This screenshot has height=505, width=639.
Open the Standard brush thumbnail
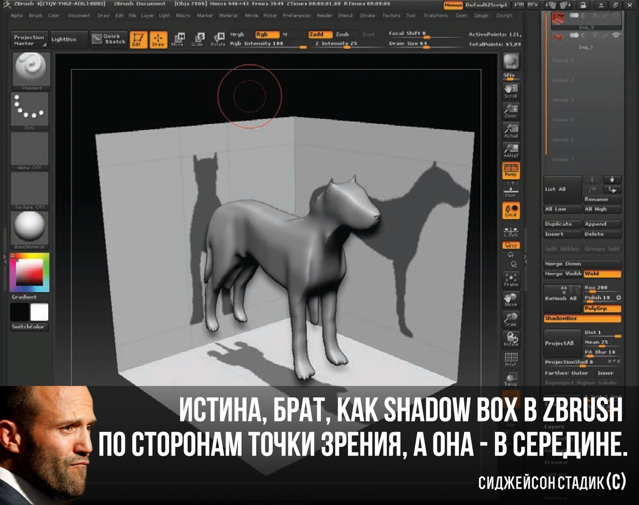30,71
